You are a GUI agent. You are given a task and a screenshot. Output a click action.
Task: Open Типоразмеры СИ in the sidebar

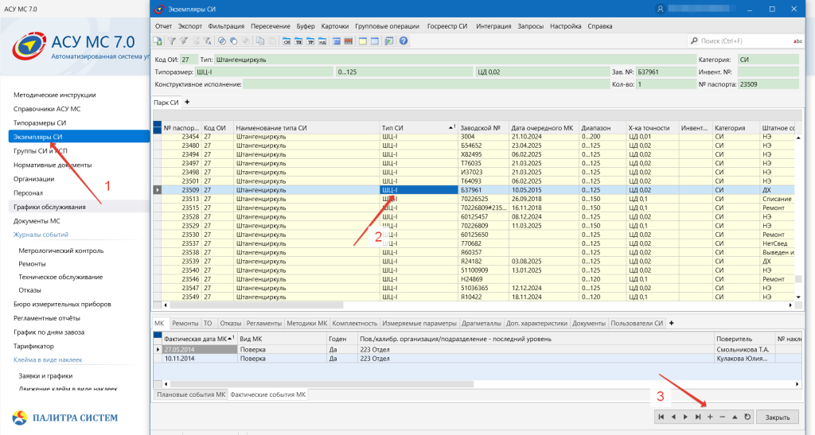[x=40, y=123]
